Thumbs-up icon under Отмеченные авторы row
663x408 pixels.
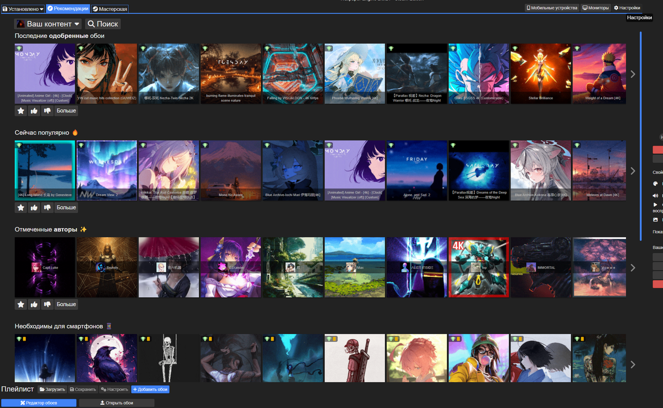34,304
